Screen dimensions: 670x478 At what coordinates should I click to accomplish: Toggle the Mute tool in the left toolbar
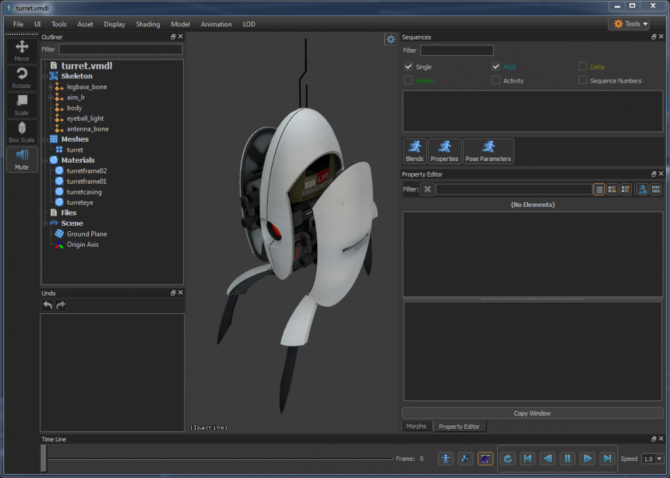(21, 158)
